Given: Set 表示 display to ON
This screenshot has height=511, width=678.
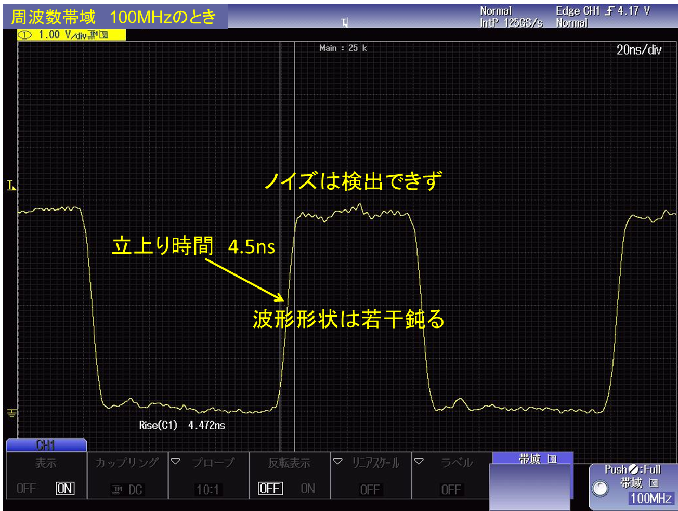Looking at the screenshot, I should tap(65, 489).
